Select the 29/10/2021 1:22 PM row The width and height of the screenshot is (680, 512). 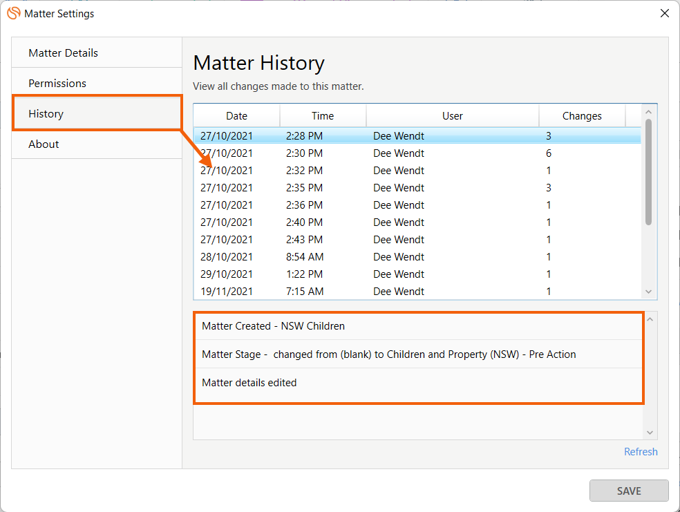[x=417, y=274]
